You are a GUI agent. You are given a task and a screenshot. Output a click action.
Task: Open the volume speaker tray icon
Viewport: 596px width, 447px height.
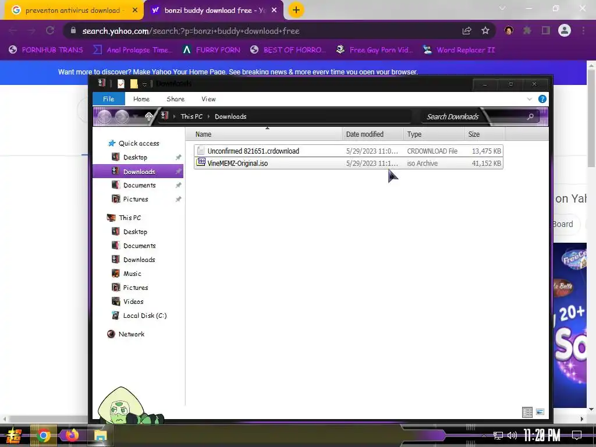(512, 435)
